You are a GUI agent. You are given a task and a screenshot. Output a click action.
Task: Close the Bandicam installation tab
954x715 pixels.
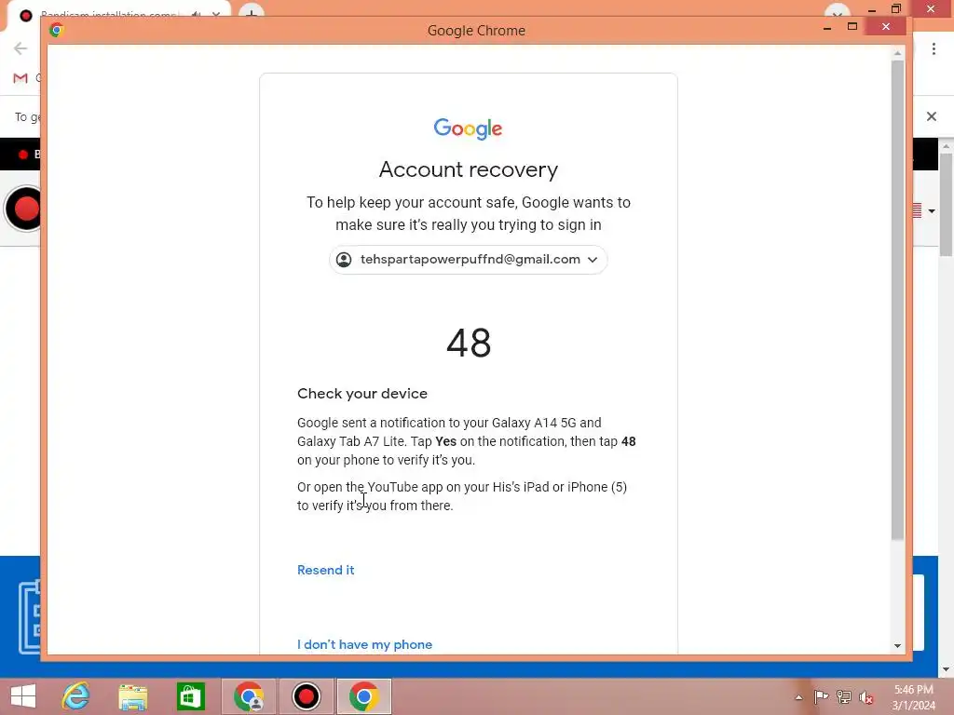click(x=216, y=14)
